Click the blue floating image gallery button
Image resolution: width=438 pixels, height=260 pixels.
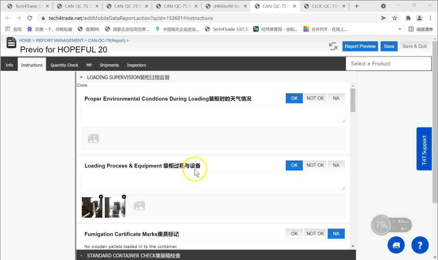pyautogui.click(x=396, y=245)
